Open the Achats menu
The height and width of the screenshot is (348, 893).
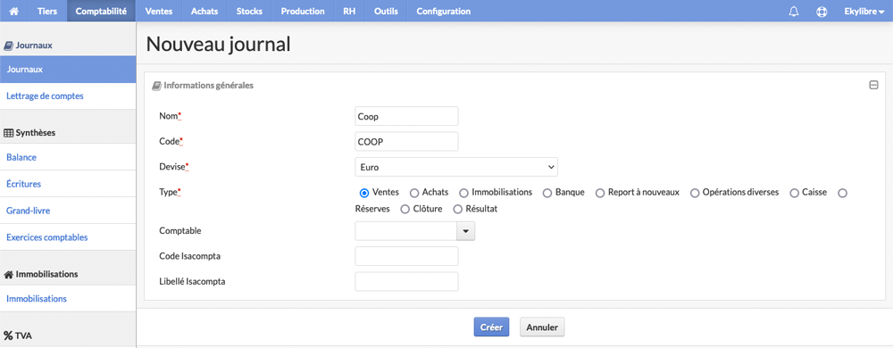pos(204,12)
